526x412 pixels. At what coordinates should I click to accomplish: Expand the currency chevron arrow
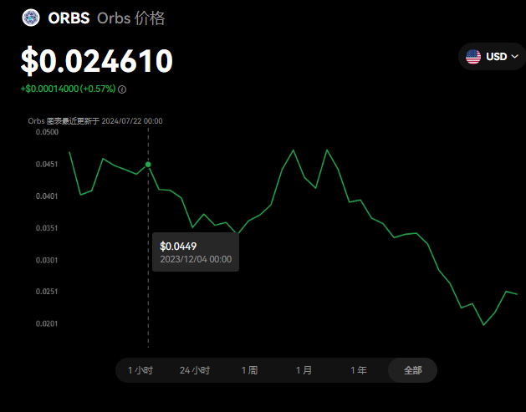(x=514, y=57)
